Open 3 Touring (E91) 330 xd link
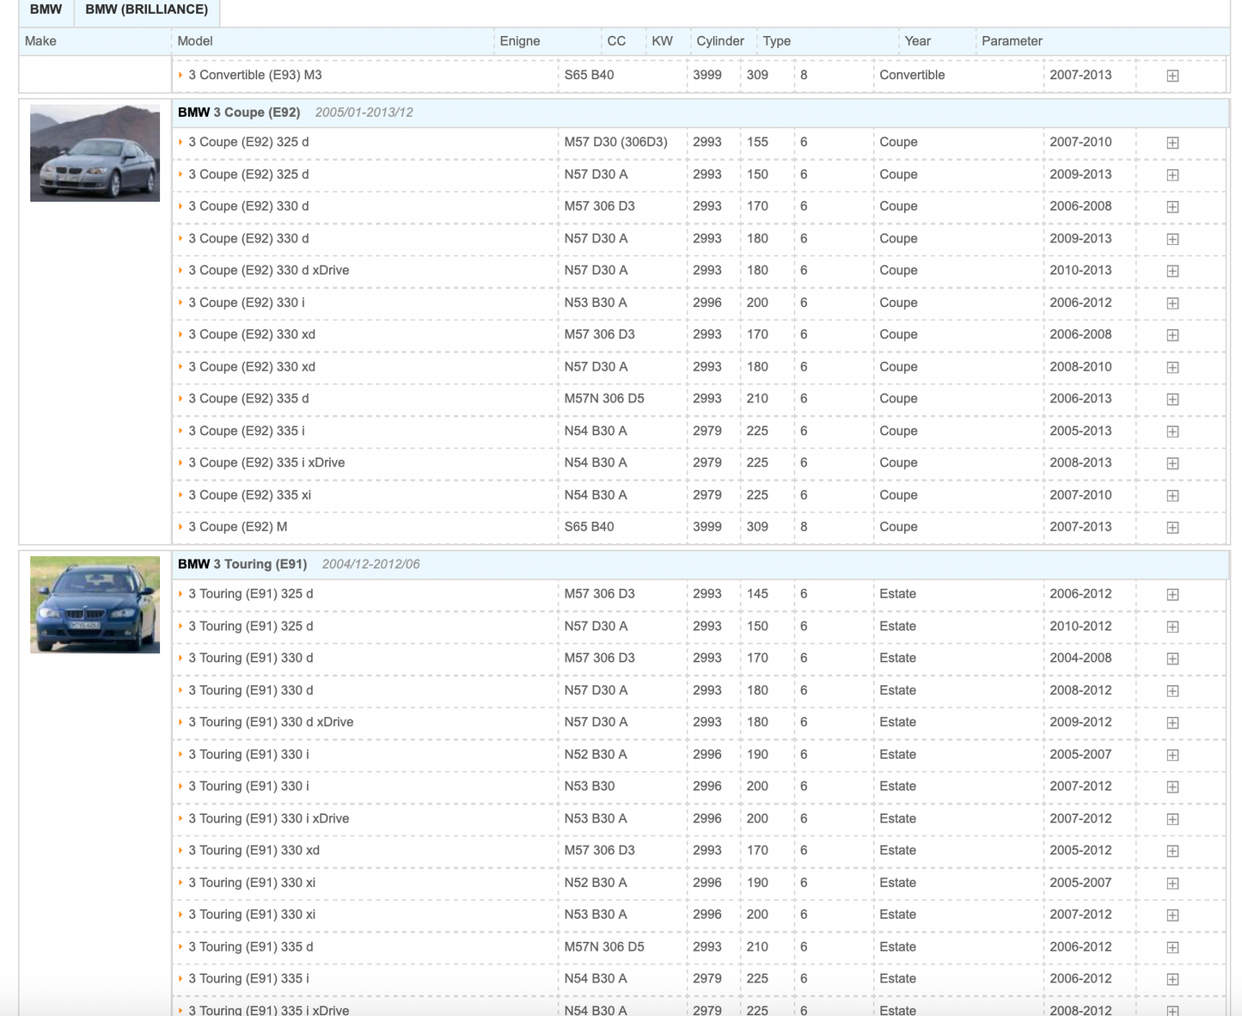The width and height of the screenshot is (1242, 1016). 254,850
